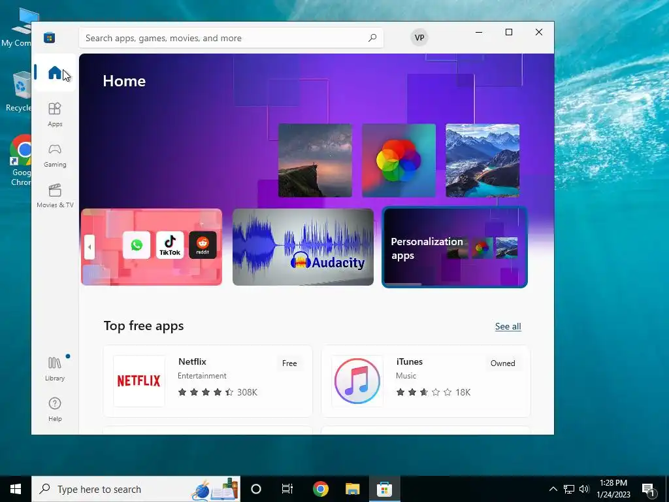Open the iTunes app icon
Image resolution: width=669 pixels, height=502 pixels.
pyautogui.click(x=357, y=381)
